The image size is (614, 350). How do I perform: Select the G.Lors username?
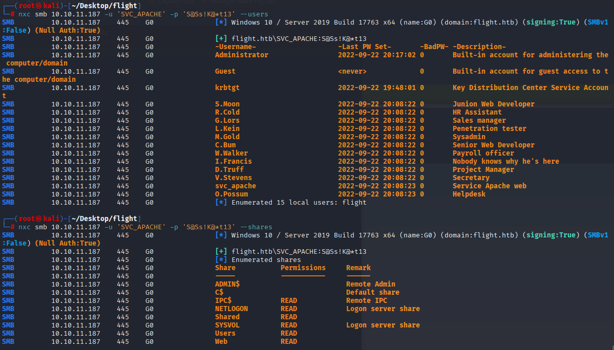227,121
